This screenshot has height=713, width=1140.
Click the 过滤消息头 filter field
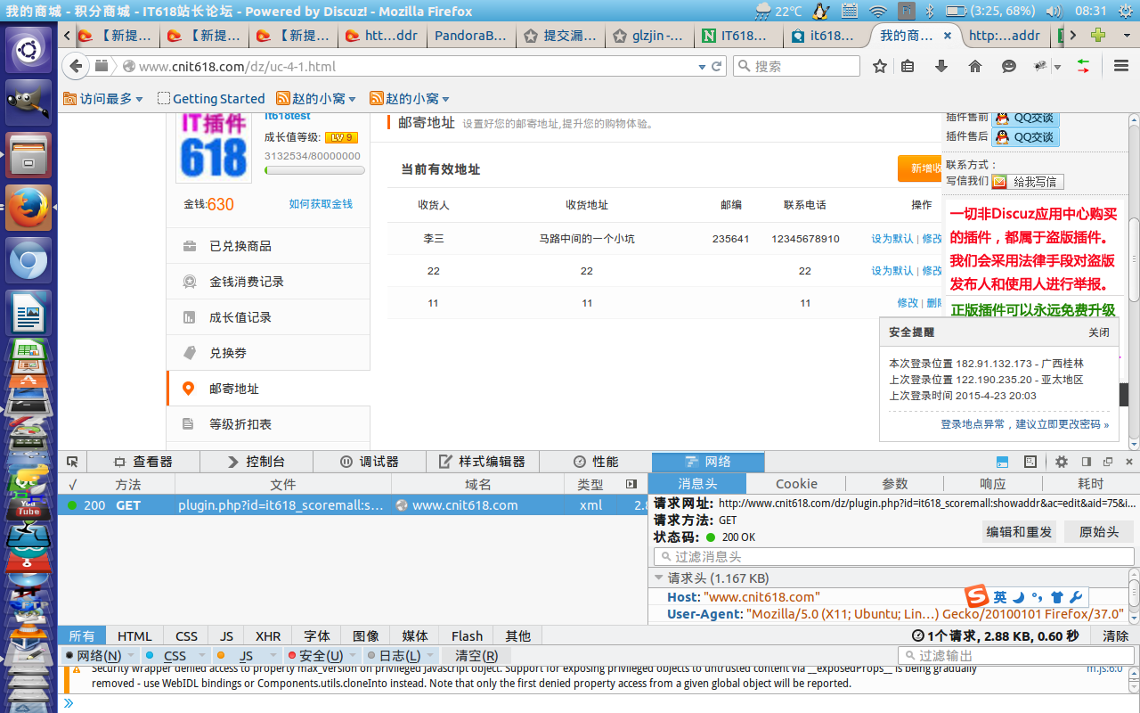click(x=894, y=557)
